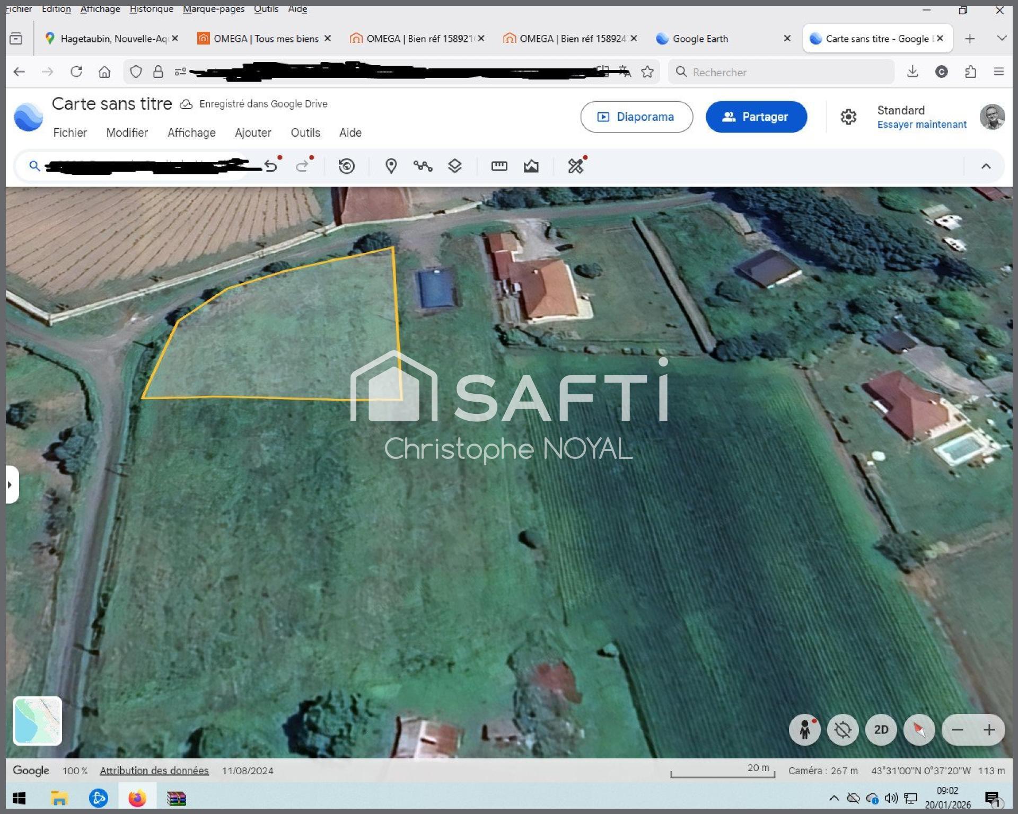Click the undo arrow in toolbar
1018x814 pixels.
point(271,166)
